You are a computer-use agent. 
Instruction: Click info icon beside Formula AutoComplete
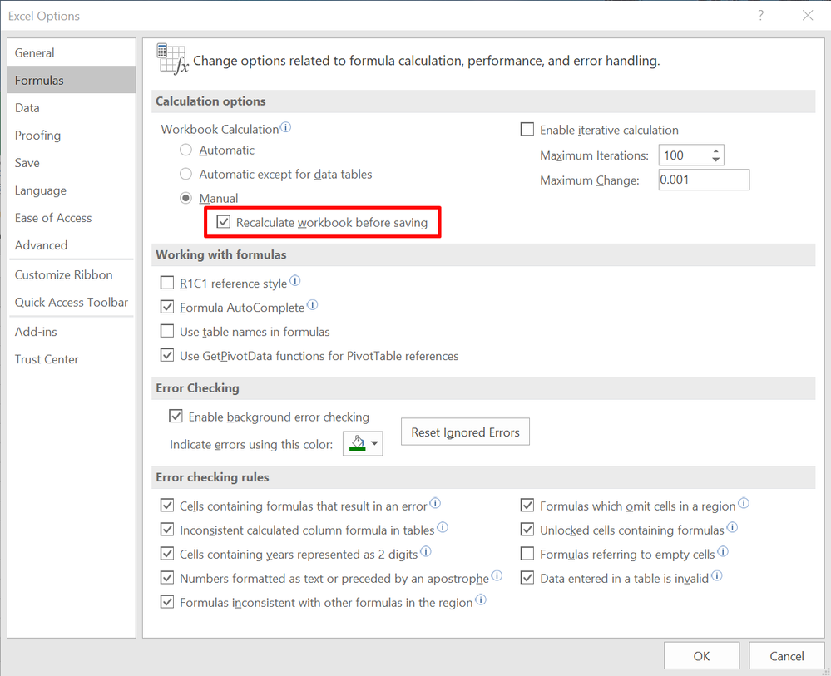coord(313,304)
